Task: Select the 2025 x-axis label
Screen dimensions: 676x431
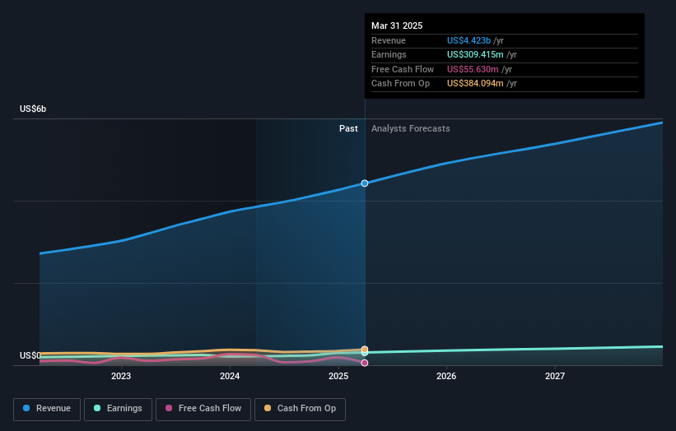Action: pyautogui.click(x=338, y=376)
